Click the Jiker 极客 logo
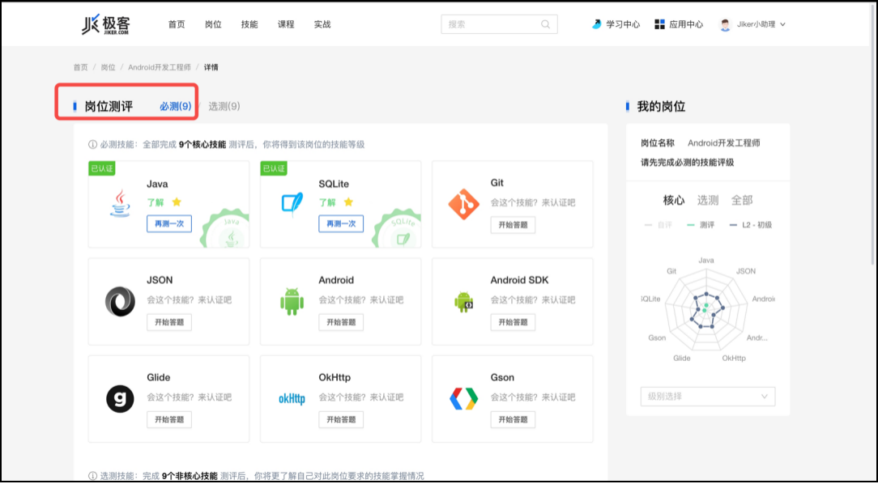878x484 pixels. point(105,24)
